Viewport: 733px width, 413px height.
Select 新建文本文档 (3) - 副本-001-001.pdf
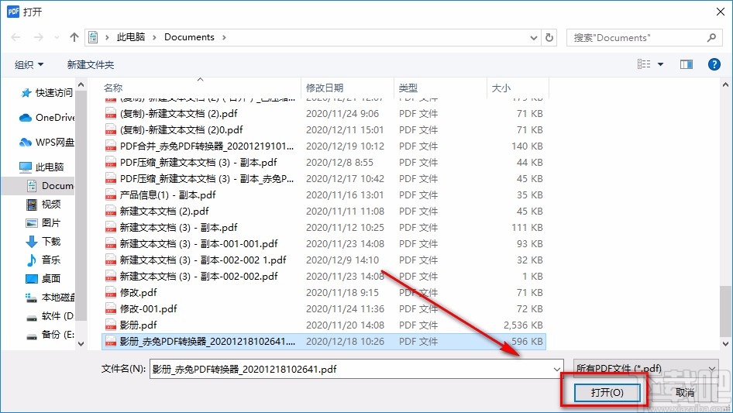[323, 243]
